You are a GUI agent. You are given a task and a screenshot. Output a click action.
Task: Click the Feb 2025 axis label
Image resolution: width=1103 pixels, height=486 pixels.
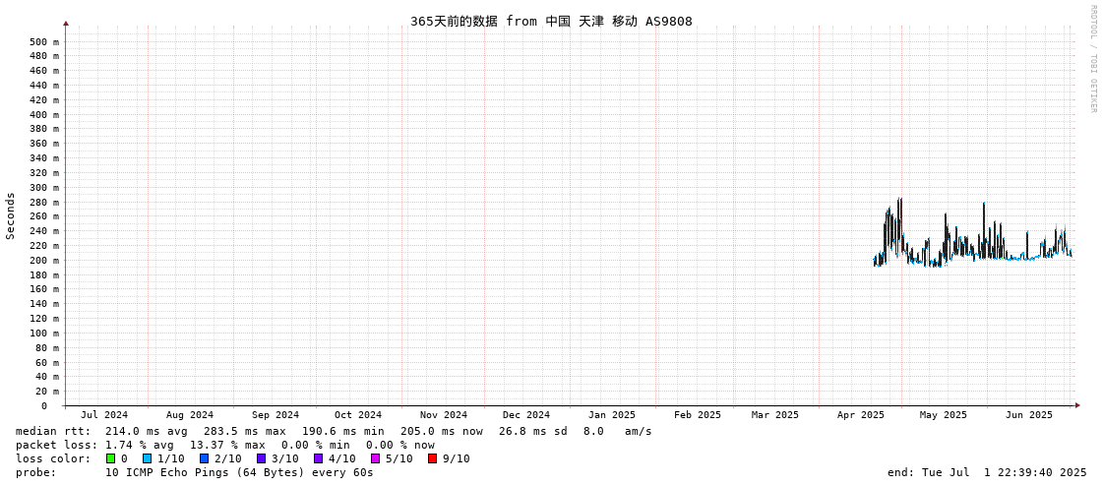click(x=697, y=415)
